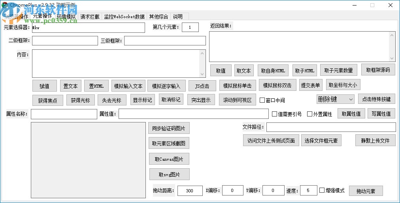The height and width of the screenshot is (203, 400).
Task: Click into the 属性值 field
Action: tap(194, 114)
